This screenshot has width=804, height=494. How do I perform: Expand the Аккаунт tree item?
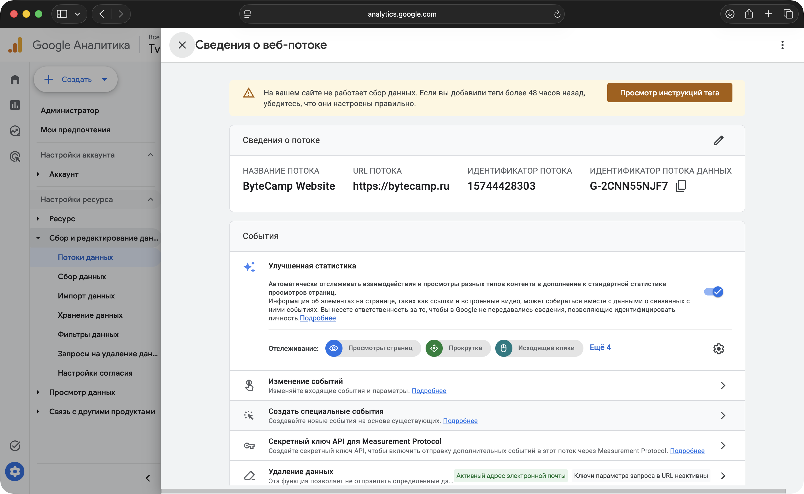pos(38,174)
